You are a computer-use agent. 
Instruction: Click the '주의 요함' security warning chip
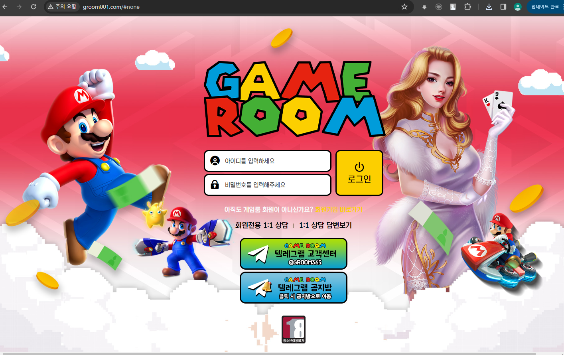coord(62,7)
